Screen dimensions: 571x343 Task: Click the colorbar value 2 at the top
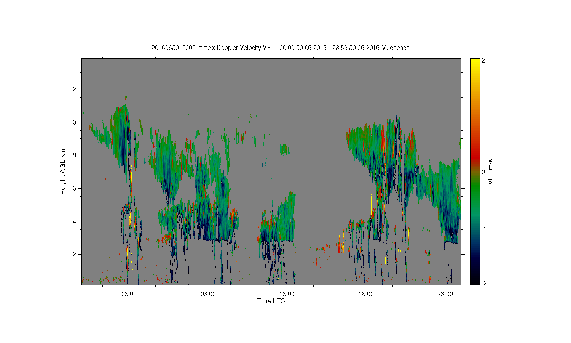pyautogui.click(x=483, y=61)
